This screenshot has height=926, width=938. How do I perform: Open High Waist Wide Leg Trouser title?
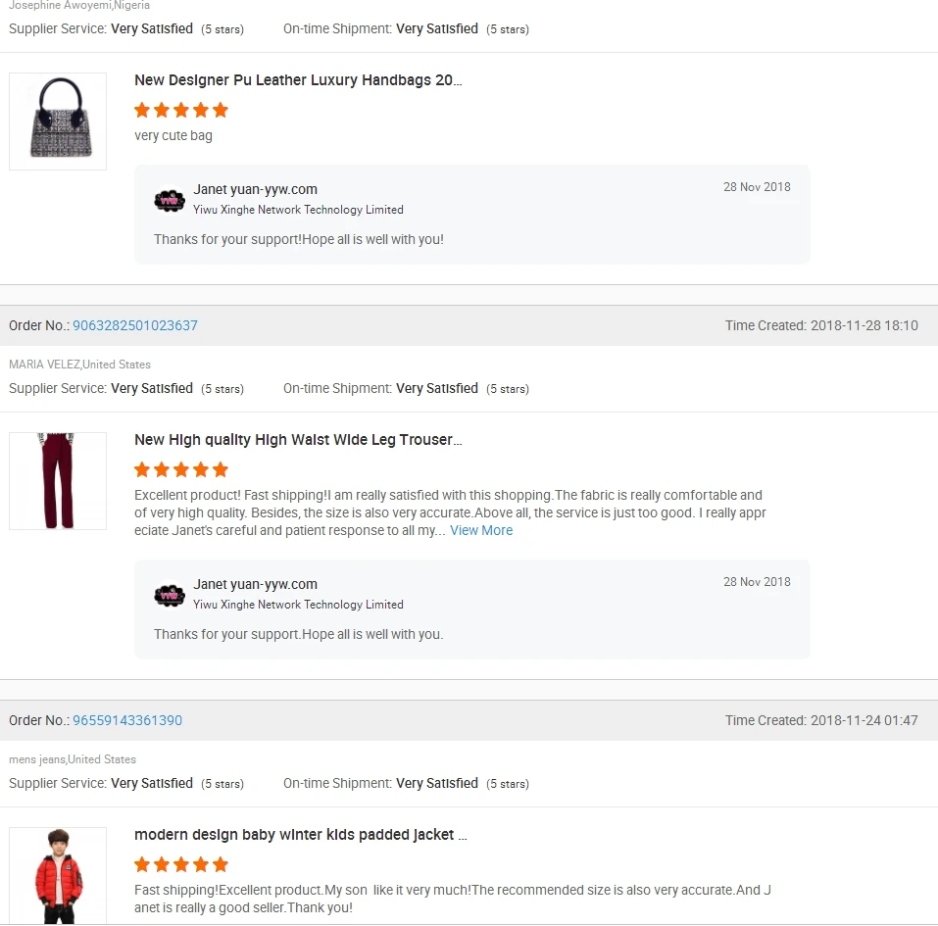click(x=298, y=440)
